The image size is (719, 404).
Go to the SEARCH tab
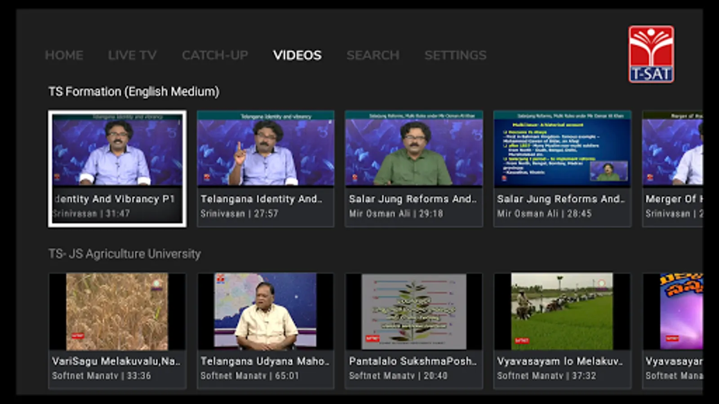click(x=373, y=55)
